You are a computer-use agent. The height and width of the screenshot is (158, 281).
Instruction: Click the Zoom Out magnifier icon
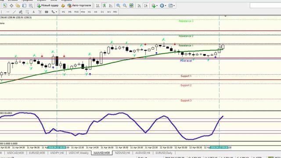tap(125, 6)
